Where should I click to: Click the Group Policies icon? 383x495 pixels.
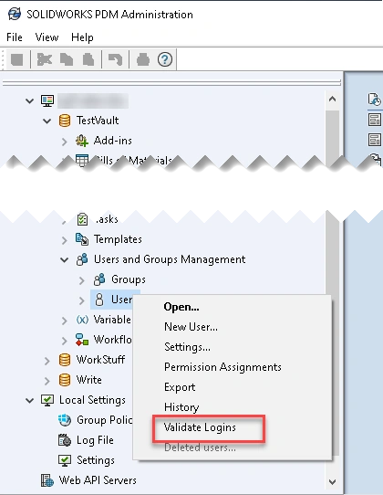pyautogui.click(x=65, y=420)
